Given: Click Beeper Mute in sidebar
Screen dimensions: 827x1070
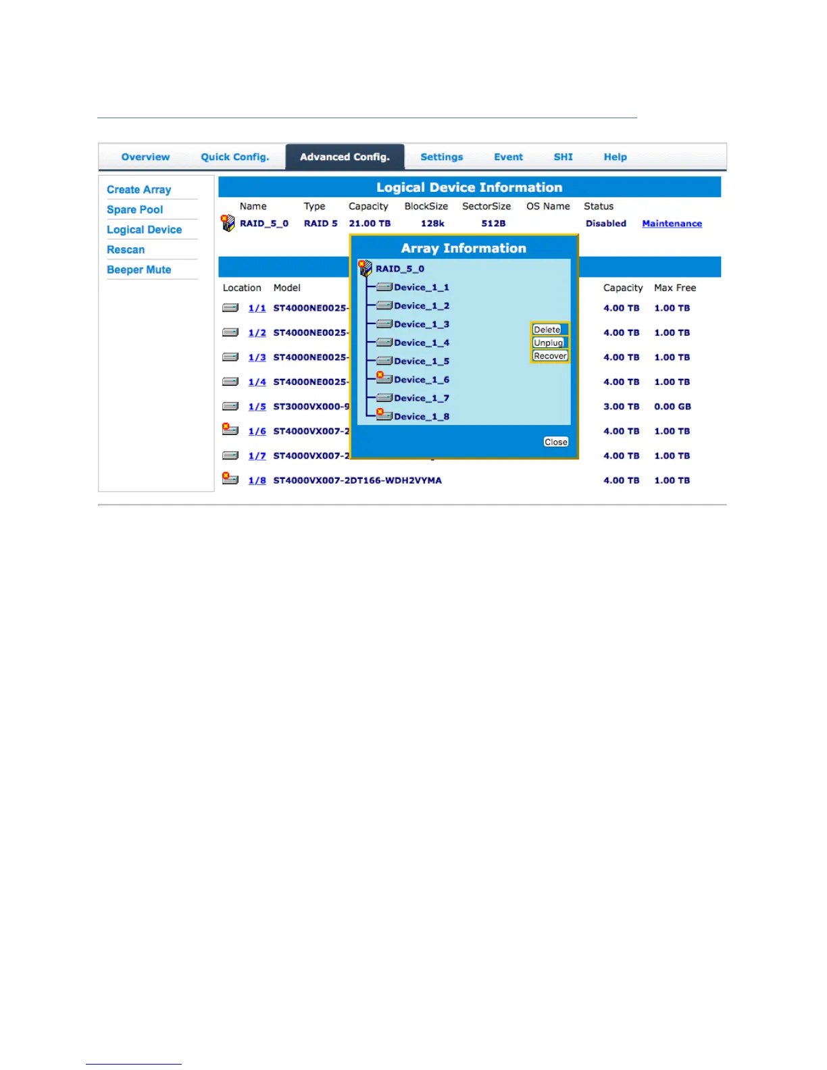Looking at the screenshot, I should click(x=139, y=270).
